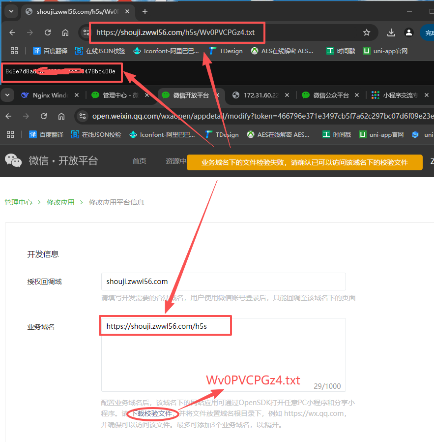Viewport: 434px width, 442px height.
Task: Click the 下载校验文件 link
Action: 152,413
